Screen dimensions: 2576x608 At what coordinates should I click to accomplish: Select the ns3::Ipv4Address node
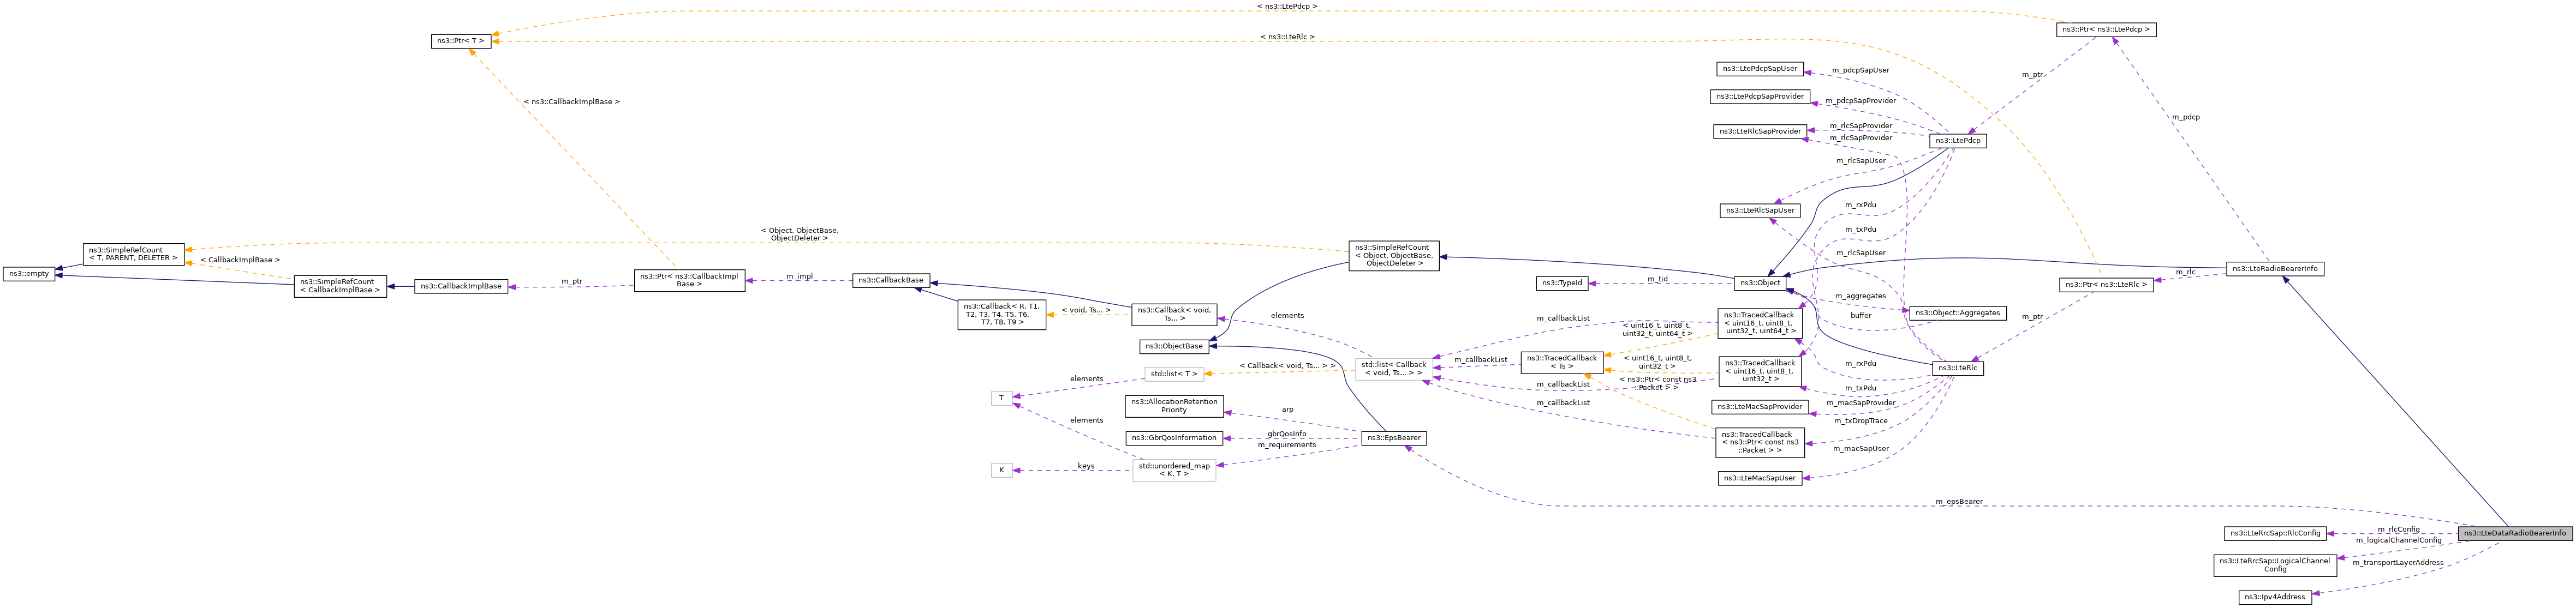tap(2275, 597)
